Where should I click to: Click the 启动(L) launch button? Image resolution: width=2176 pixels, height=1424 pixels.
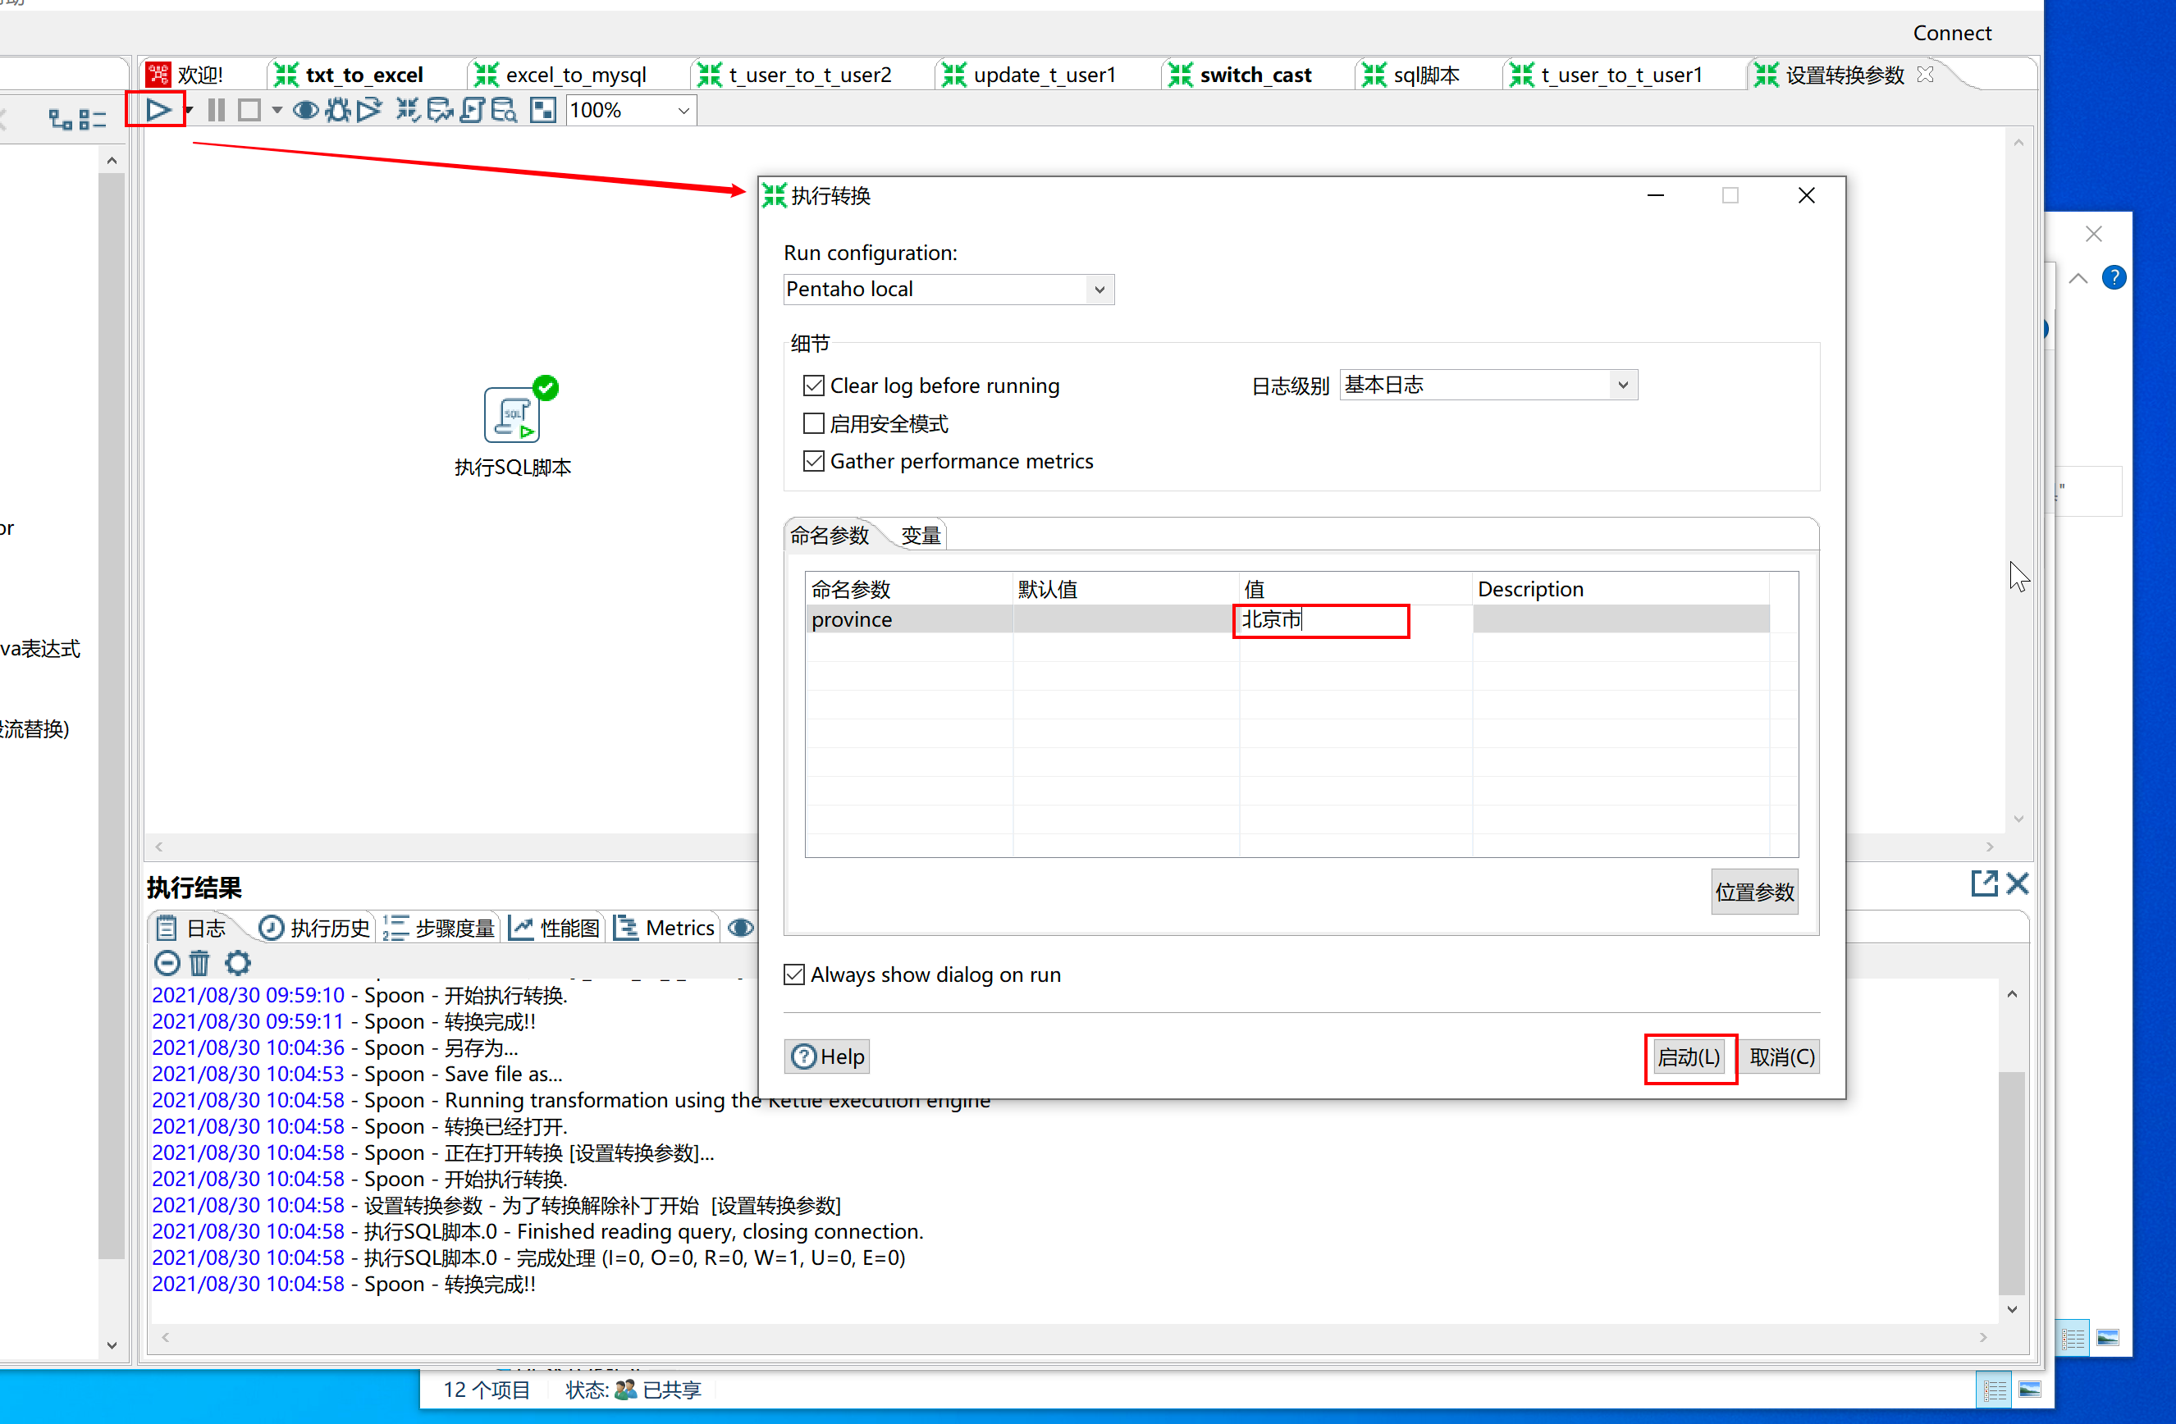(x=1689, y=1057)
